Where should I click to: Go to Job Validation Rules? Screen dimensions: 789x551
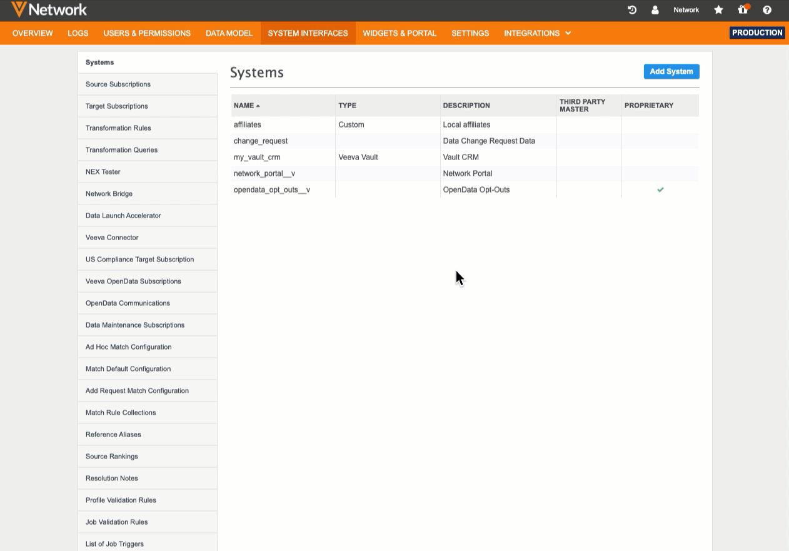148,522
